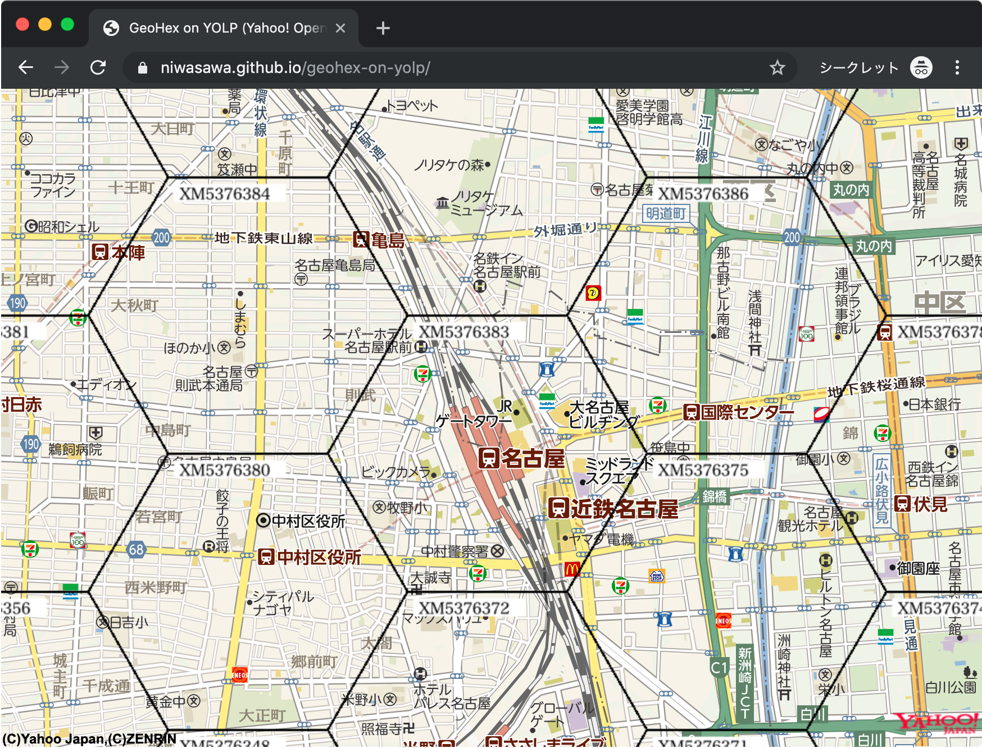The width and height of the screenshot is (982, 748).
Task: Click the 中村区役所 circle landmark label
Action: tap(301, 521)
